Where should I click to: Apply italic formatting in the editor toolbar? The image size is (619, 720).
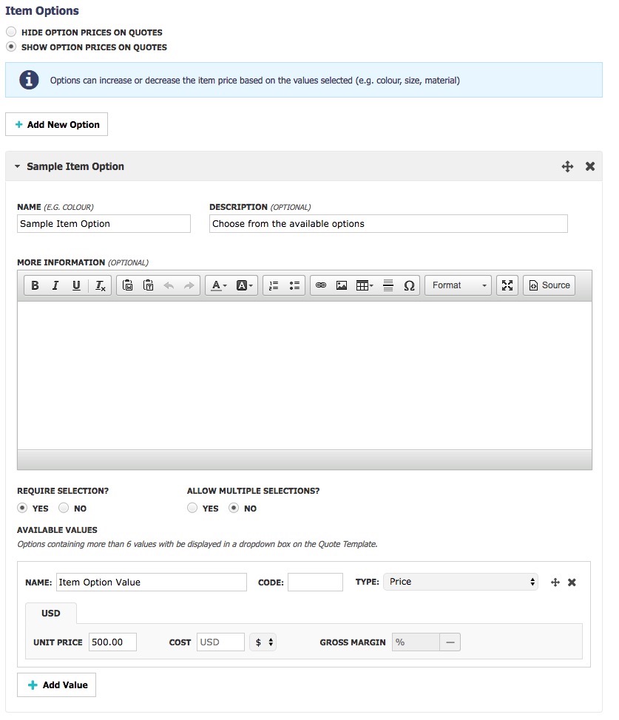(55, 285)
